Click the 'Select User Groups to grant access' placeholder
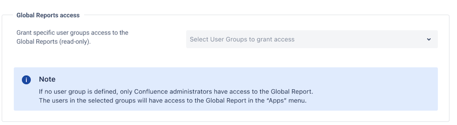 [x=242, y=39]
